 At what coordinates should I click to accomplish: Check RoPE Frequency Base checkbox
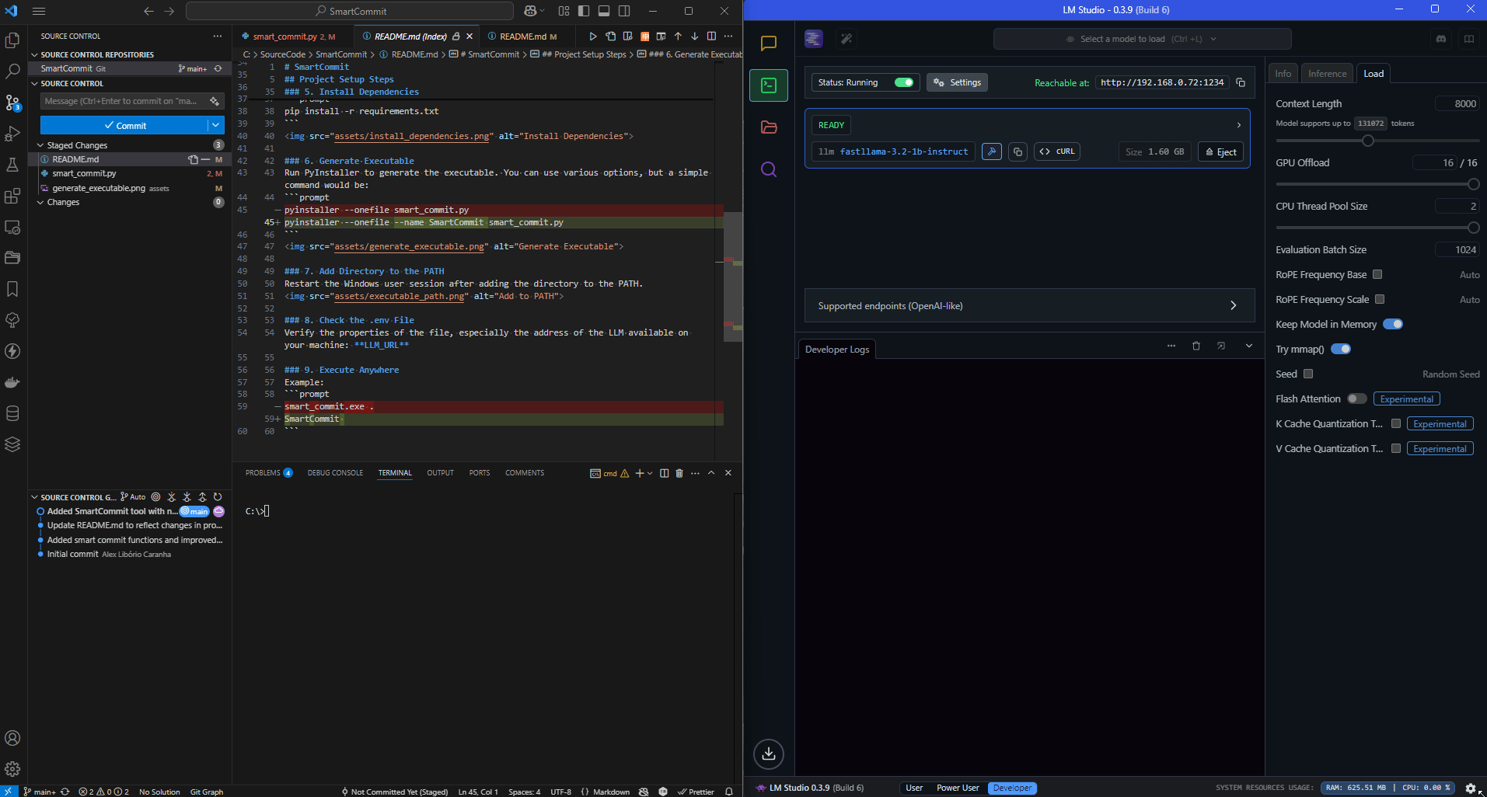pos(1377,275)
